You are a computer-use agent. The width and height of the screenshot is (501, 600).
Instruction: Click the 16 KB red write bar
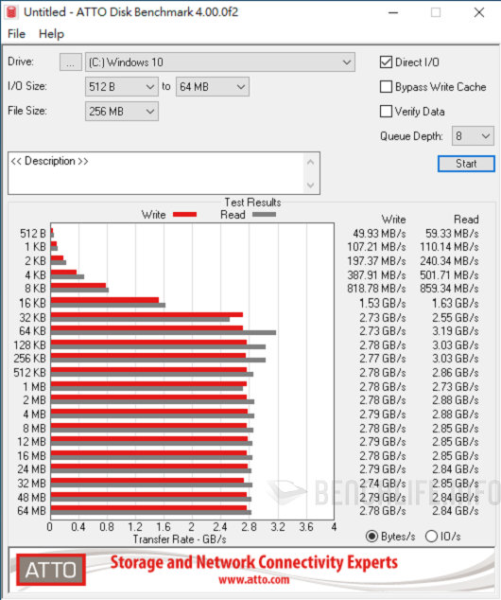105,300
